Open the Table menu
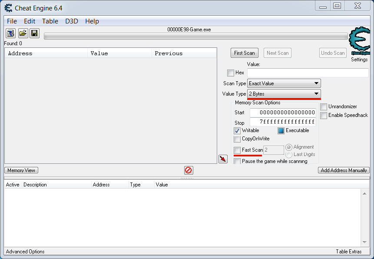This screenshot has height=259, width=374. (50, 21)
